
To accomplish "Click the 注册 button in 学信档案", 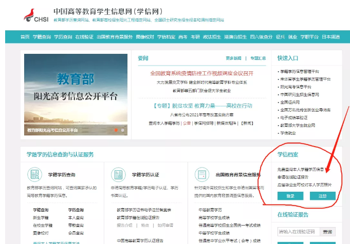I will (x=322, y=196).
